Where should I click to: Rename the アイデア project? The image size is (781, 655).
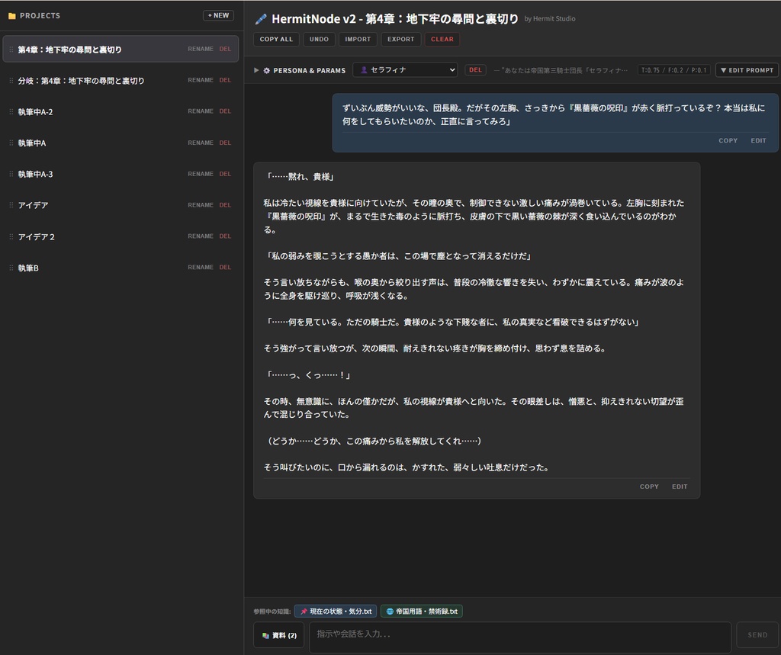pos(201,204)
